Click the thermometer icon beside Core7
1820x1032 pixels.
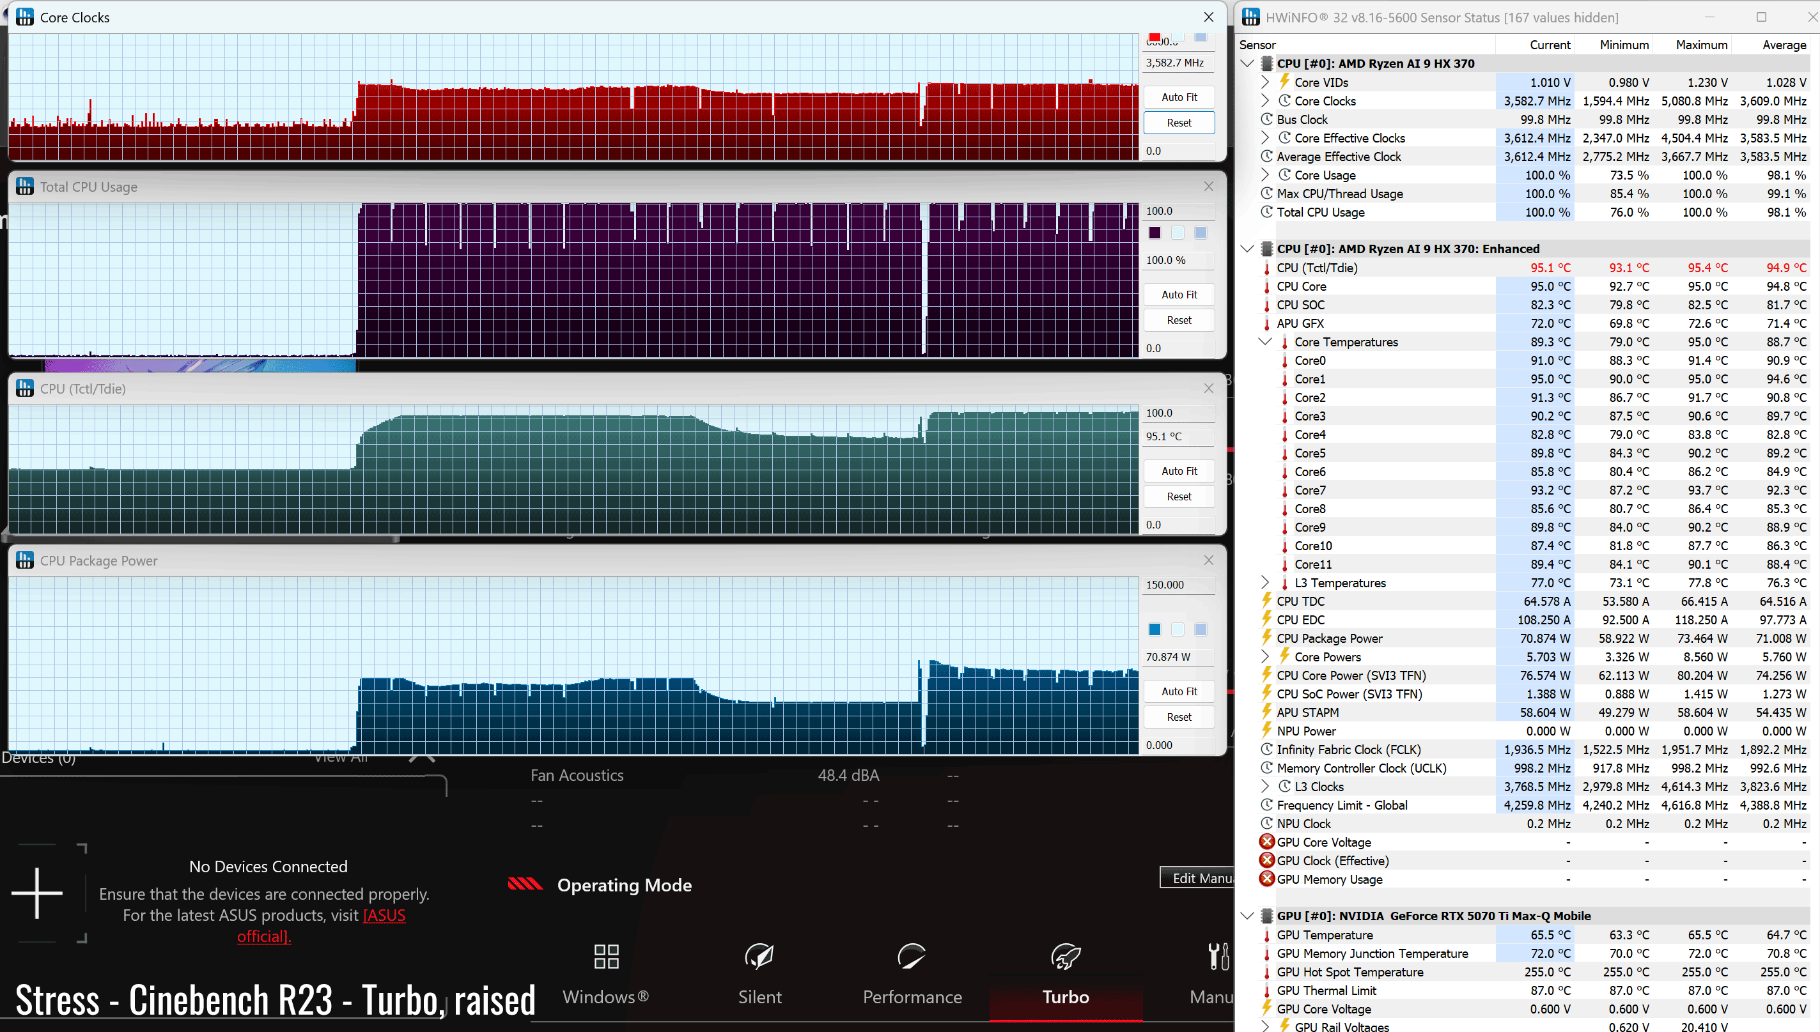click(x=1285, y=489)
